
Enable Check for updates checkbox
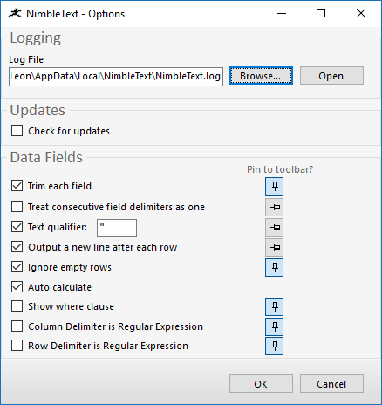[17, 131]
